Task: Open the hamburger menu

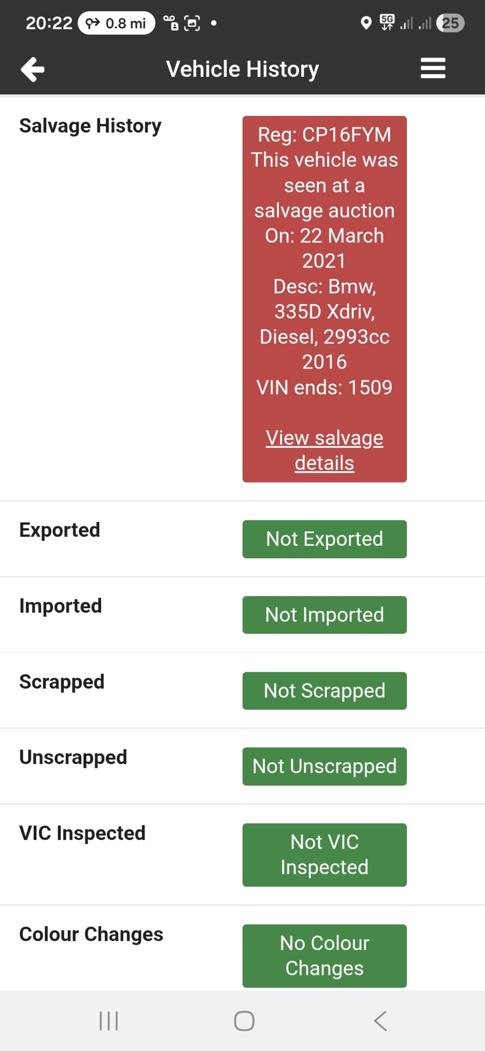Action: click(433, 68)
